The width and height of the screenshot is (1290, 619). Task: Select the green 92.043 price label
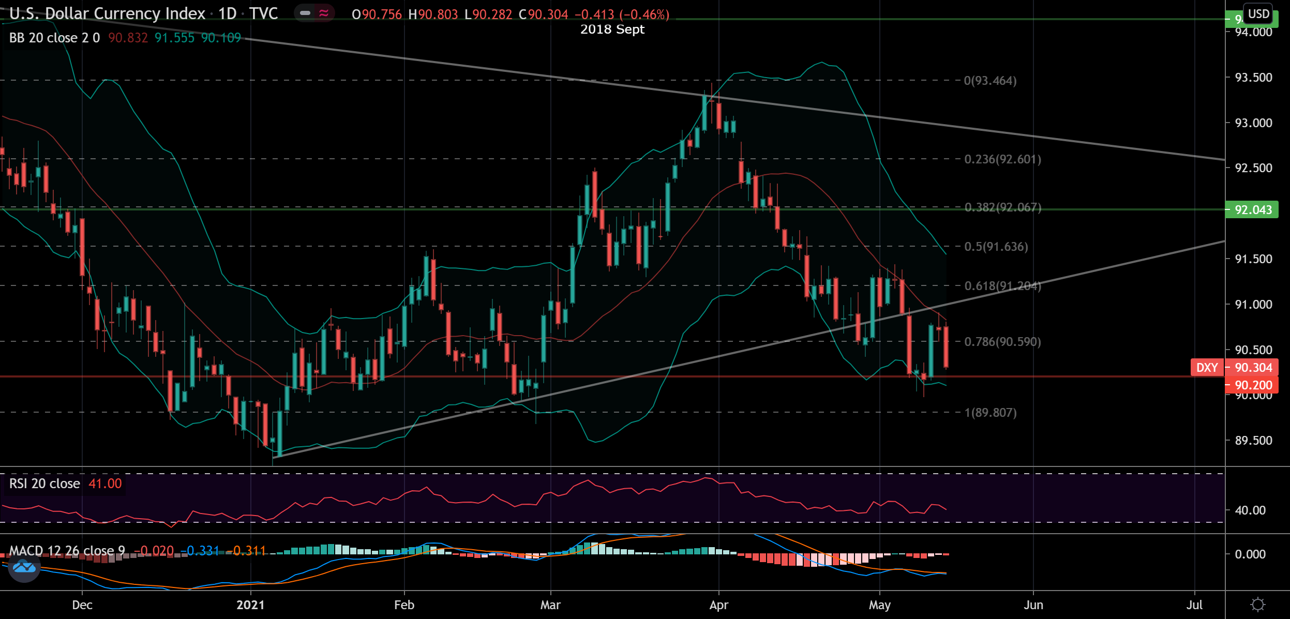(1252, 209)
